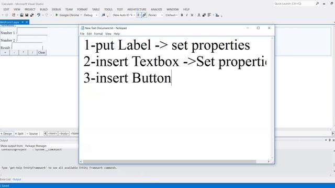
Task: Open the WINDOW menu
Action: [173, 9]
